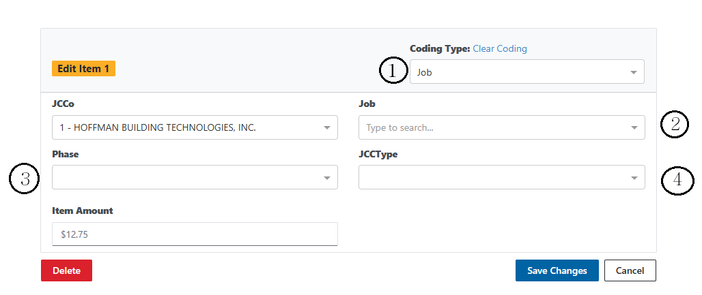Open the Coding Type dropdown showing Job
Screen dimensions: 702x295
pos(519,72)
